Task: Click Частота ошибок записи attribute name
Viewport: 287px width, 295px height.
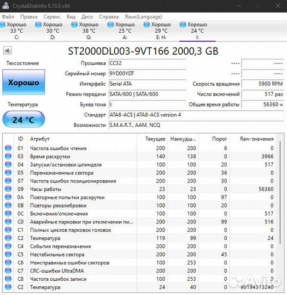Action: pyautogui.click(x=58, y=279)
